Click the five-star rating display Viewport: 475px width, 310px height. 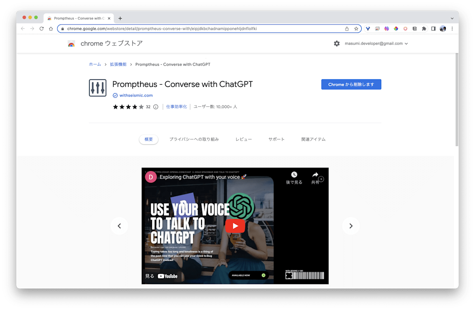point(128,107)
